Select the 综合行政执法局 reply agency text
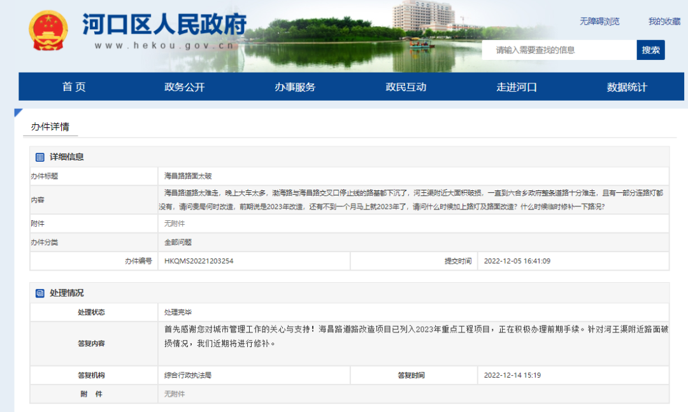 [188, 375]
